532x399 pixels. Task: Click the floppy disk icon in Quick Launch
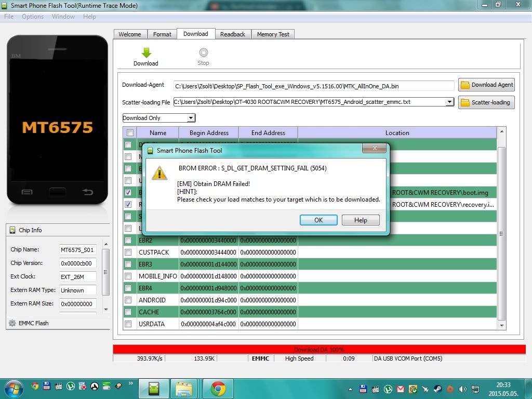coord(47,386)
